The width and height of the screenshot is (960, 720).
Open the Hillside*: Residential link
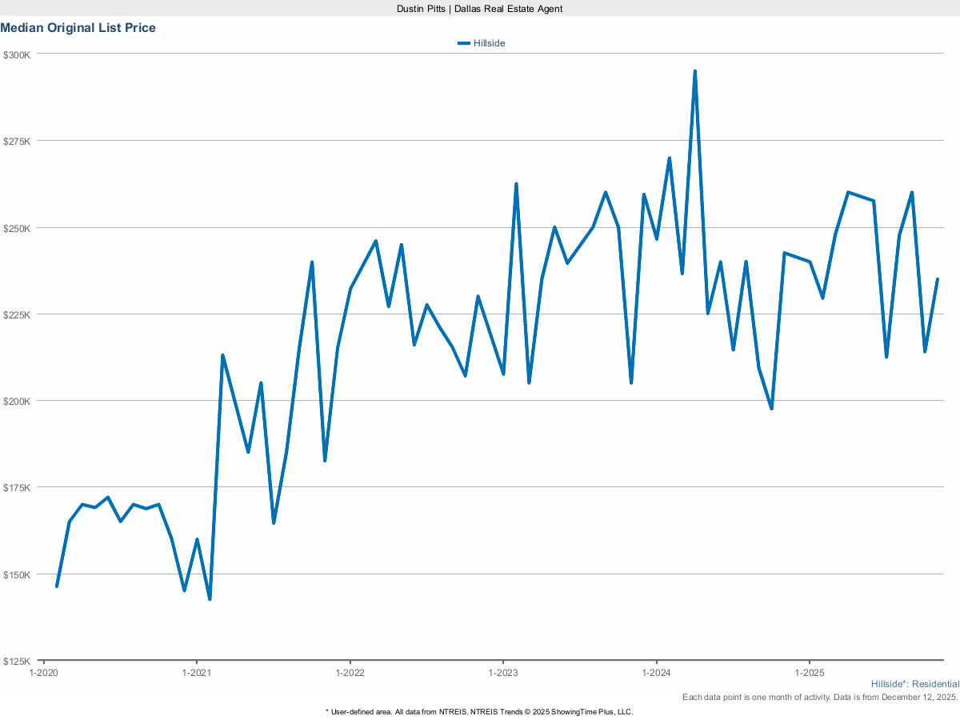914,684
